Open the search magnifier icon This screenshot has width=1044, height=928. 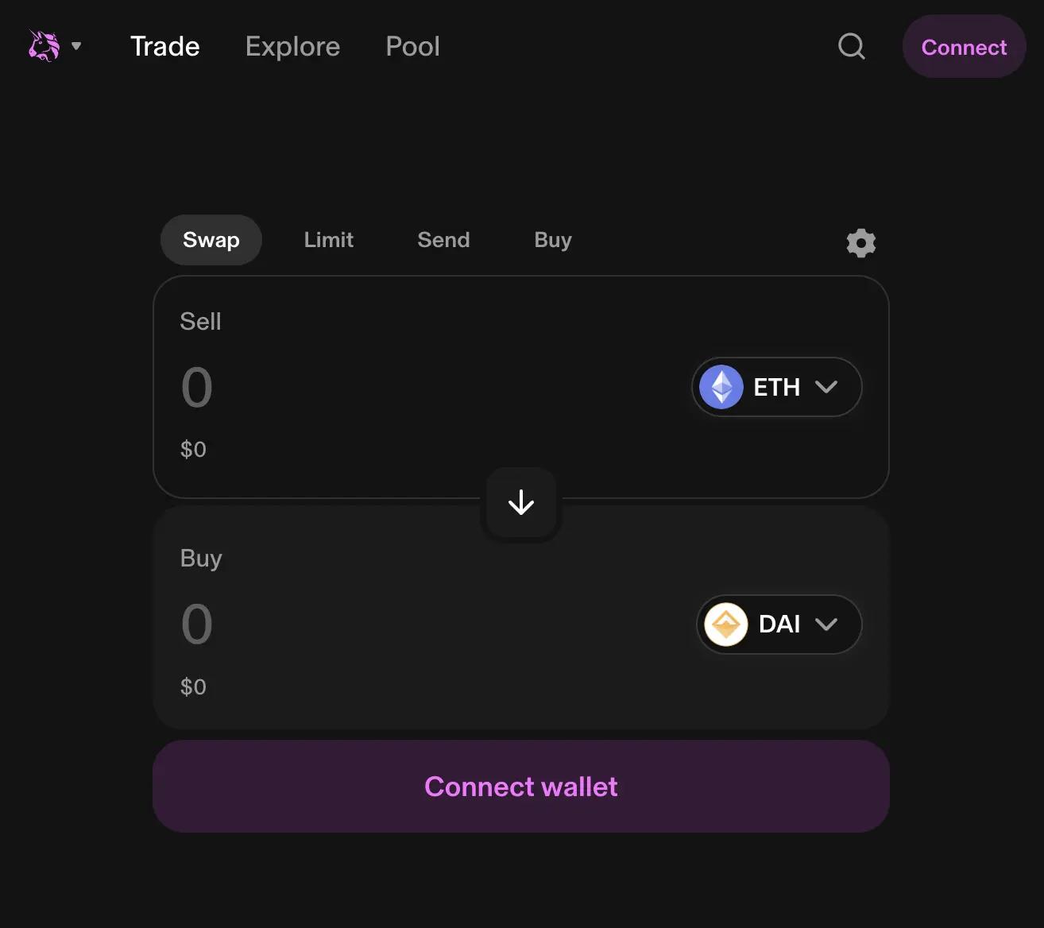[x=852, y=46]
